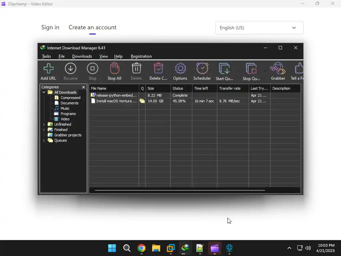Click the Delete trash icon

[136, 71]
